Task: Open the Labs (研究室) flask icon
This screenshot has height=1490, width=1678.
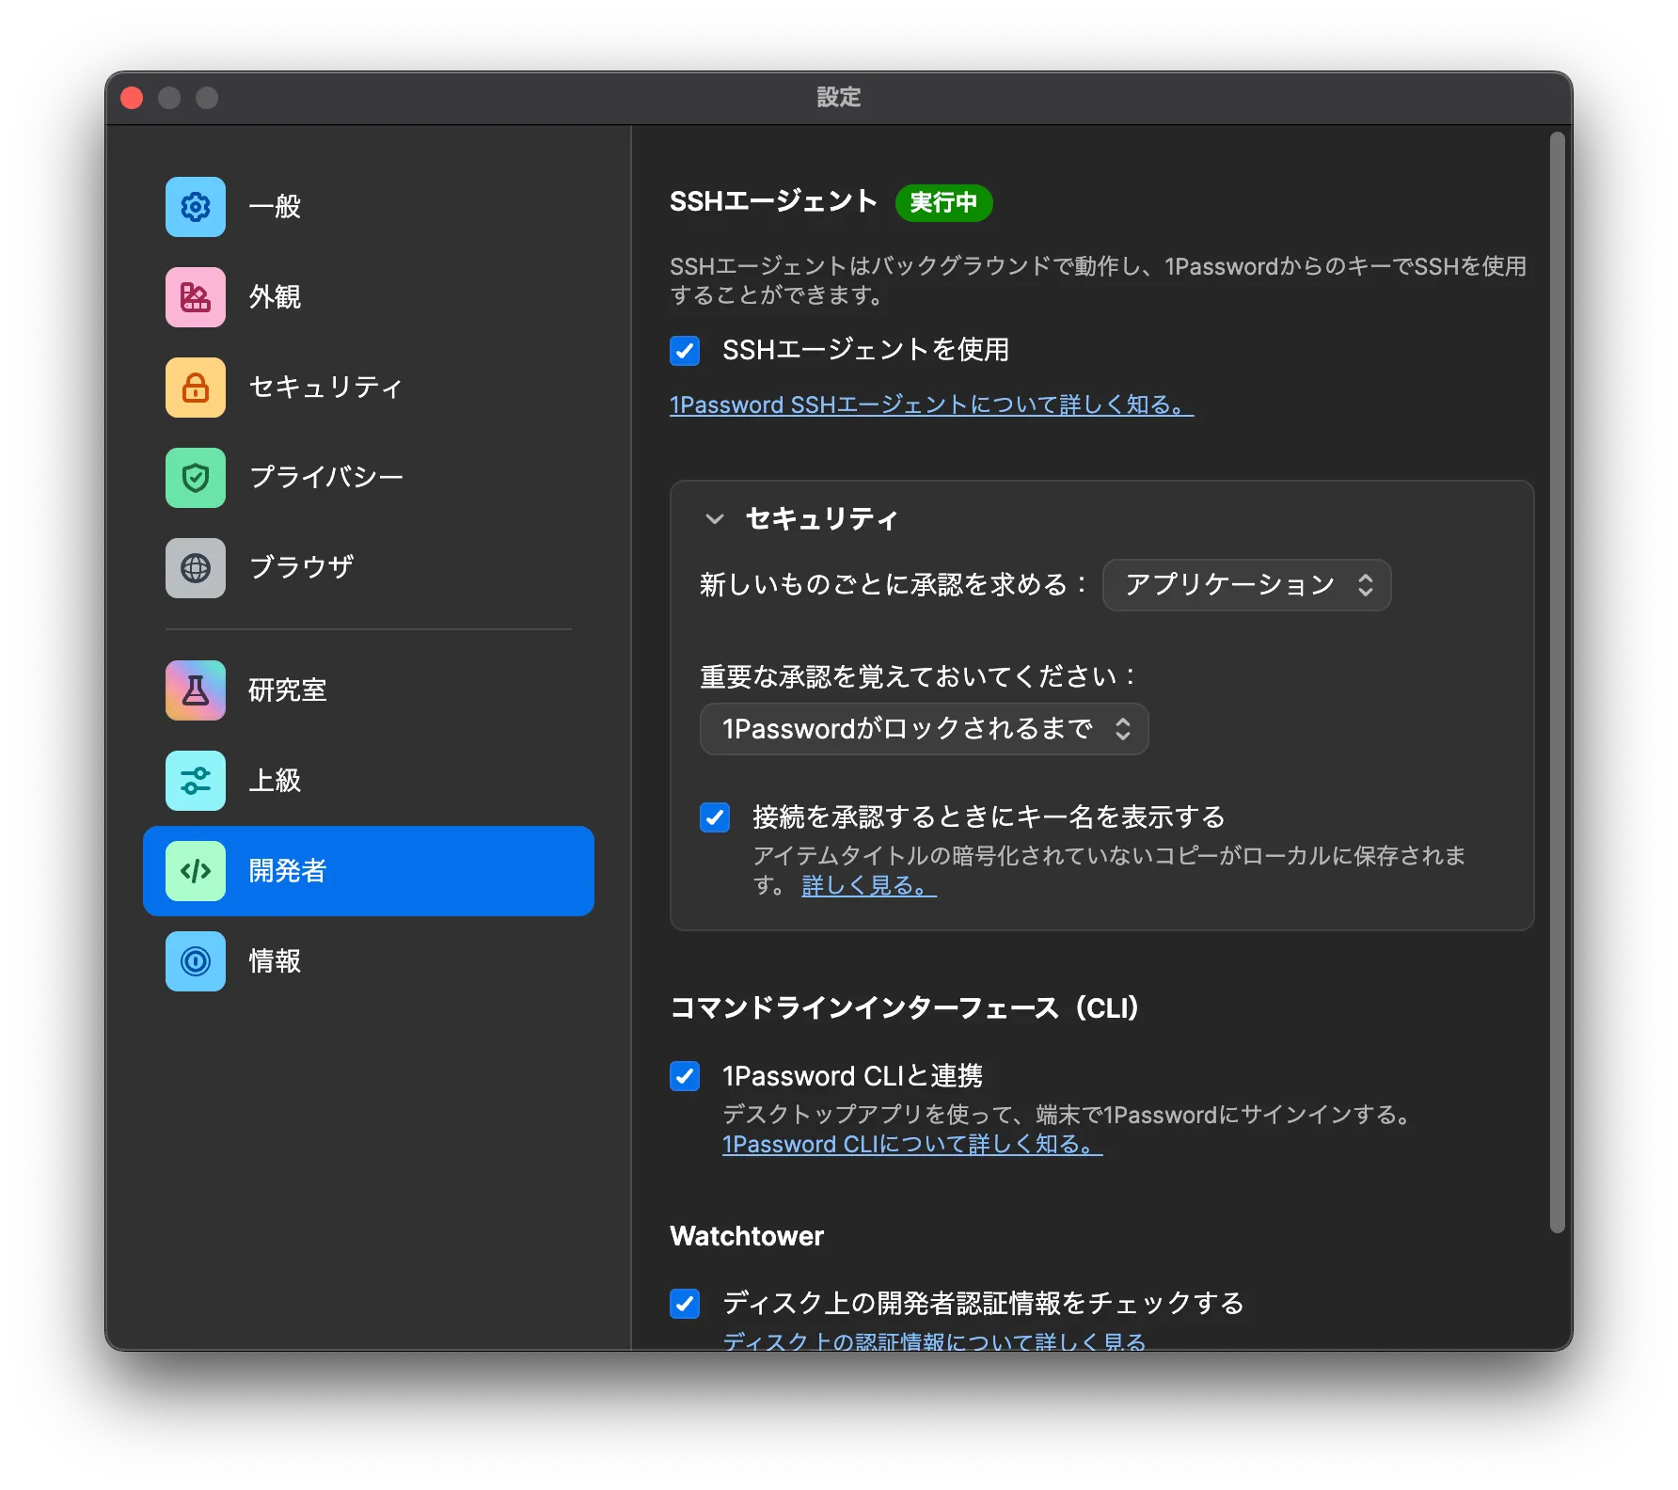Action: pos(196,690)
